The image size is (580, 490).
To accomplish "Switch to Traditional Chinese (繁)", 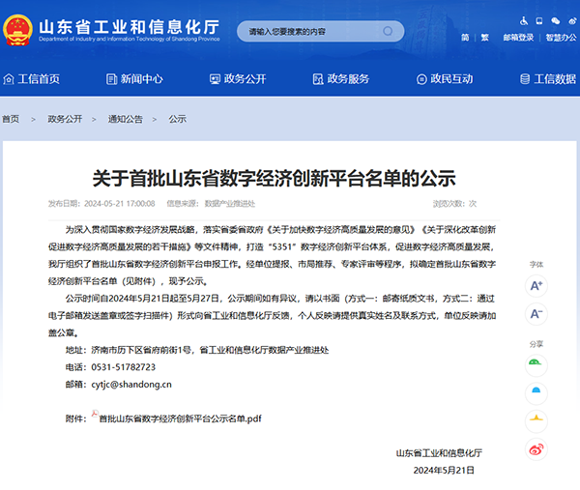I will pos(484,38).
